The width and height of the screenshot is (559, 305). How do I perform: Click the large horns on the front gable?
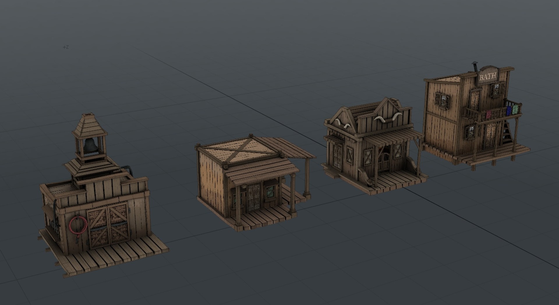(x=388, y=118)
